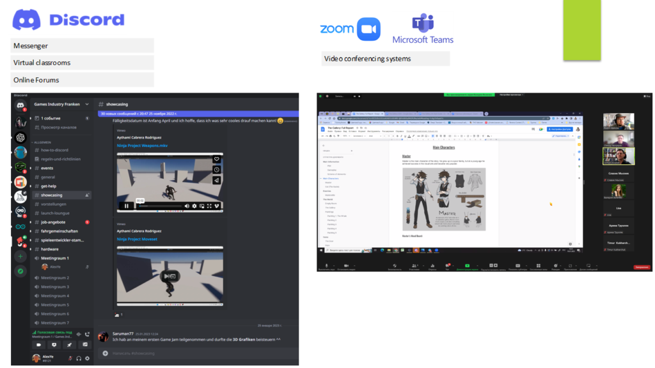This screenshot has height=368, width=655.
Task: Disconnect from the voice channel
Action: click(x=87, y=333)
